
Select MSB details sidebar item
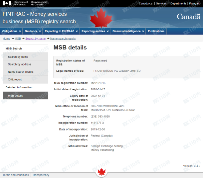click(15, 96)
